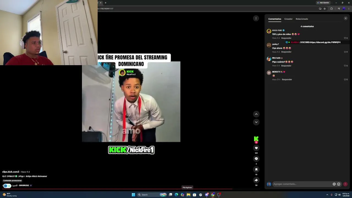
Task: Open Google Chrome from the taskbar
Action: tap(213, 195)
